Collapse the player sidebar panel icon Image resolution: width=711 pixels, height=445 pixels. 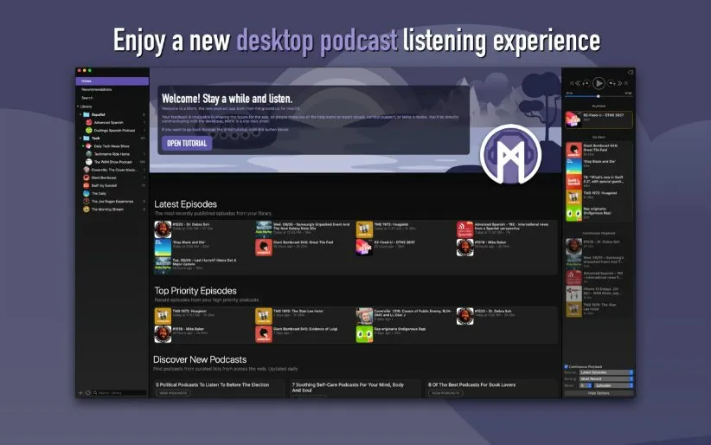tap(630, 73)
